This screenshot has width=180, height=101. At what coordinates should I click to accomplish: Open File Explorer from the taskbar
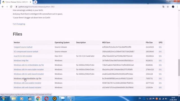(13, 98)
